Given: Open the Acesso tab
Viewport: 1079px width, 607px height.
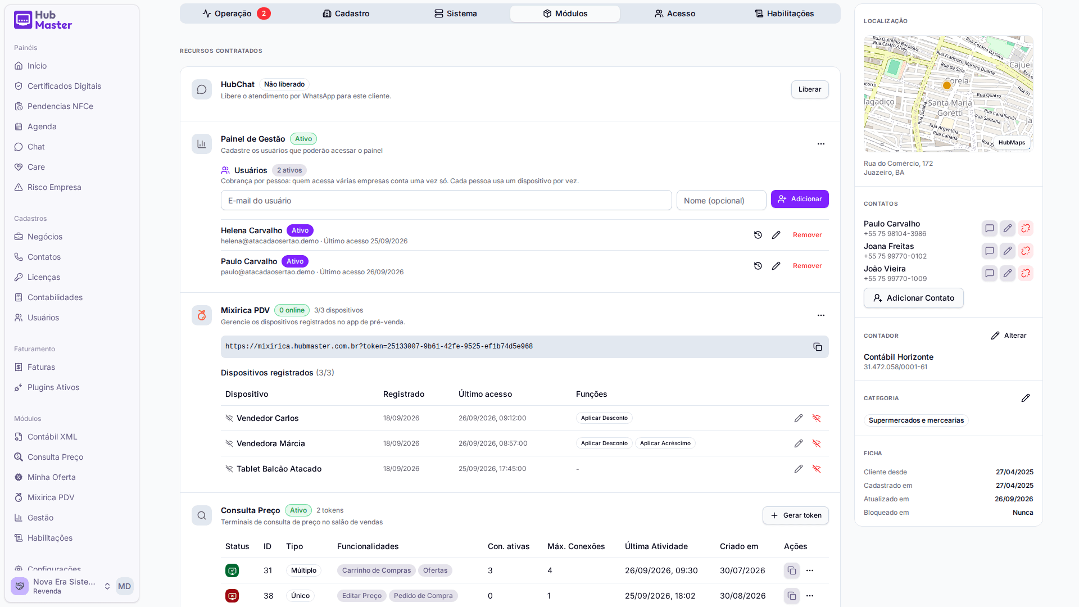Looking at the screenshot, I should point(675,13).
